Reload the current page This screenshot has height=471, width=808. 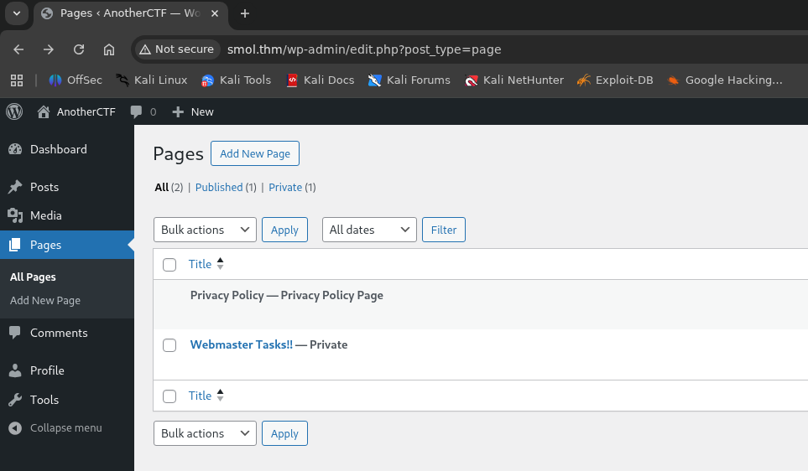79,49
